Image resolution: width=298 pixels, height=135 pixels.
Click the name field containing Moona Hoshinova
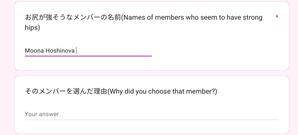tap(88, 51)
